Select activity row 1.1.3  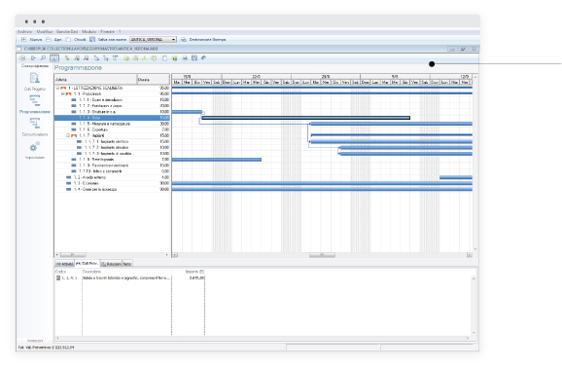coord(112,112)
